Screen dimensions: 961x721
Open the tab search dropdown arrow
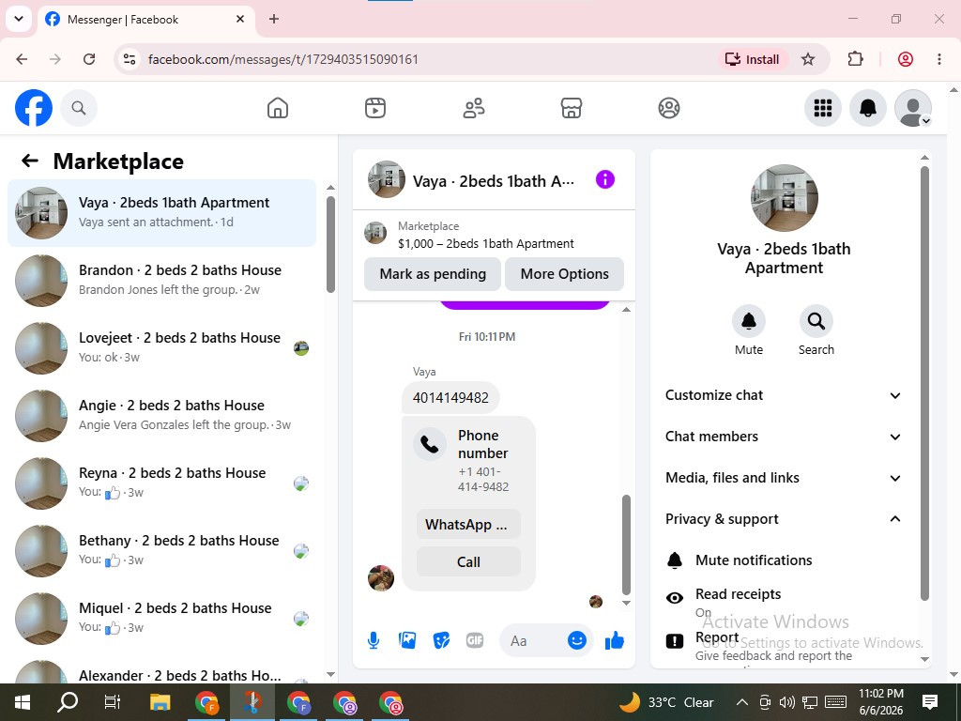19,19
